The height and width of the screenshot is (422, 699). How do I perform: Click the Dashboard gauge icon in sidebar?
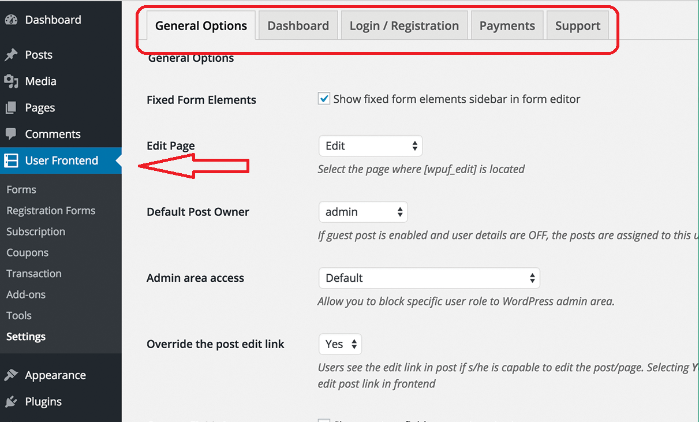11,20
